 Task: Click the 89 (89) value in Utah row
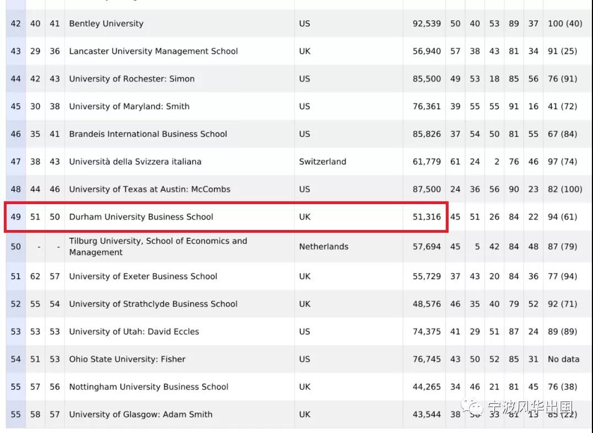562,332
